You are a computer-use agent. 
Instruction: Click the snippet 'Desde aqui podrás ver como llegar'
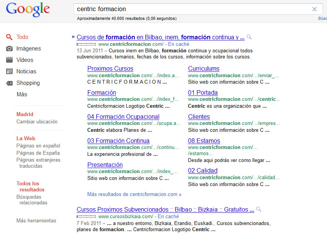point(229,160)
